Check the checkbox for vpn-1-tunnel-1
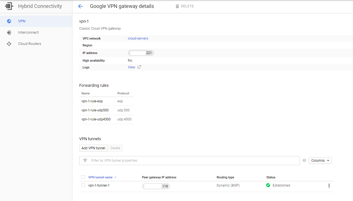Viewport: 353px width, 201px height. click(83, 185)
